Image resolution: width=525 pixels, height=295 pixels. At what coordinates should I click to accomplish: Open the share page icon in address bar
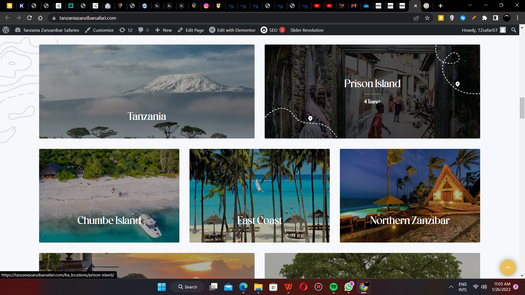[416, 18]
